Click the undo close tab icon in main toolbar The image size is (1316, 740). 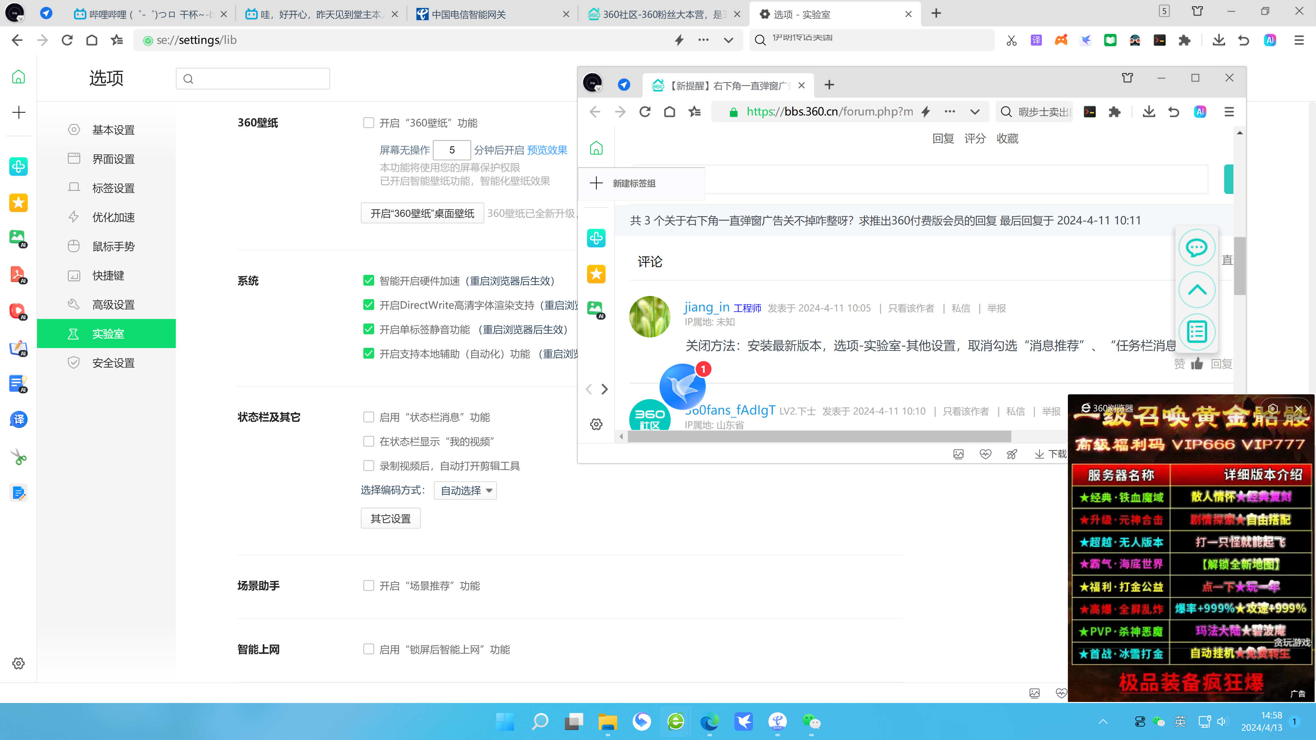[1243, 40]
